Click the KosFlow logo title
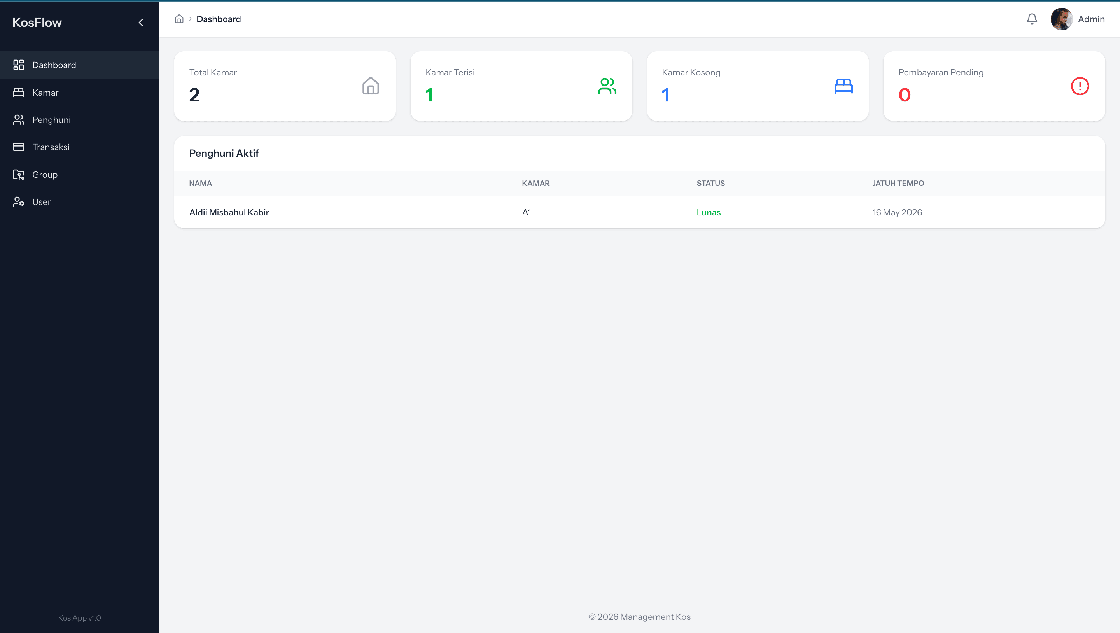The width and height of the screenshot is (1120, 633). tap(37, 23)
